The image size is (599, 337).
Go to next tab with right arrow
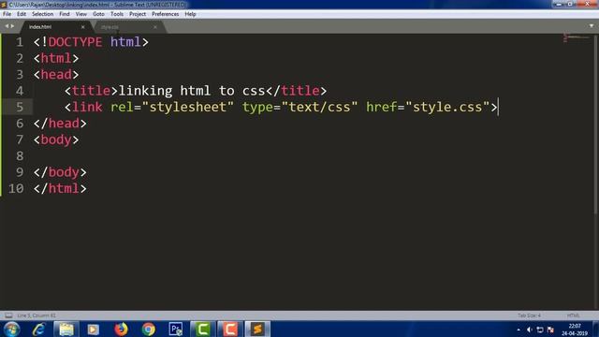tap(12, 26)
